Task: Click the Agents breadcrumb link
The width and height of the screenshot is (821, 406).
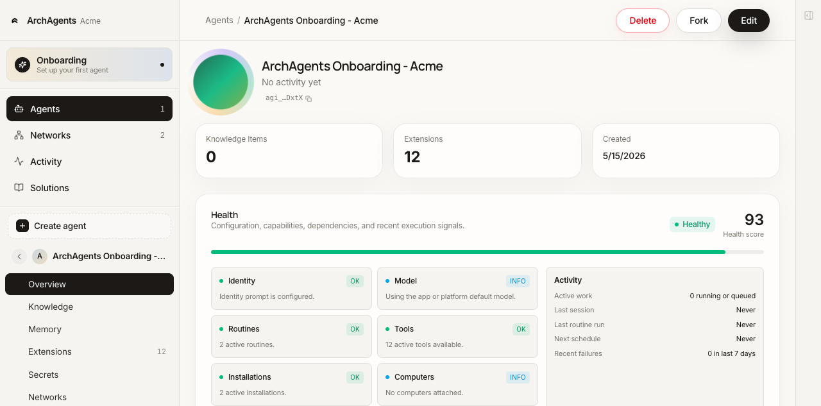Action: point(219,21)
